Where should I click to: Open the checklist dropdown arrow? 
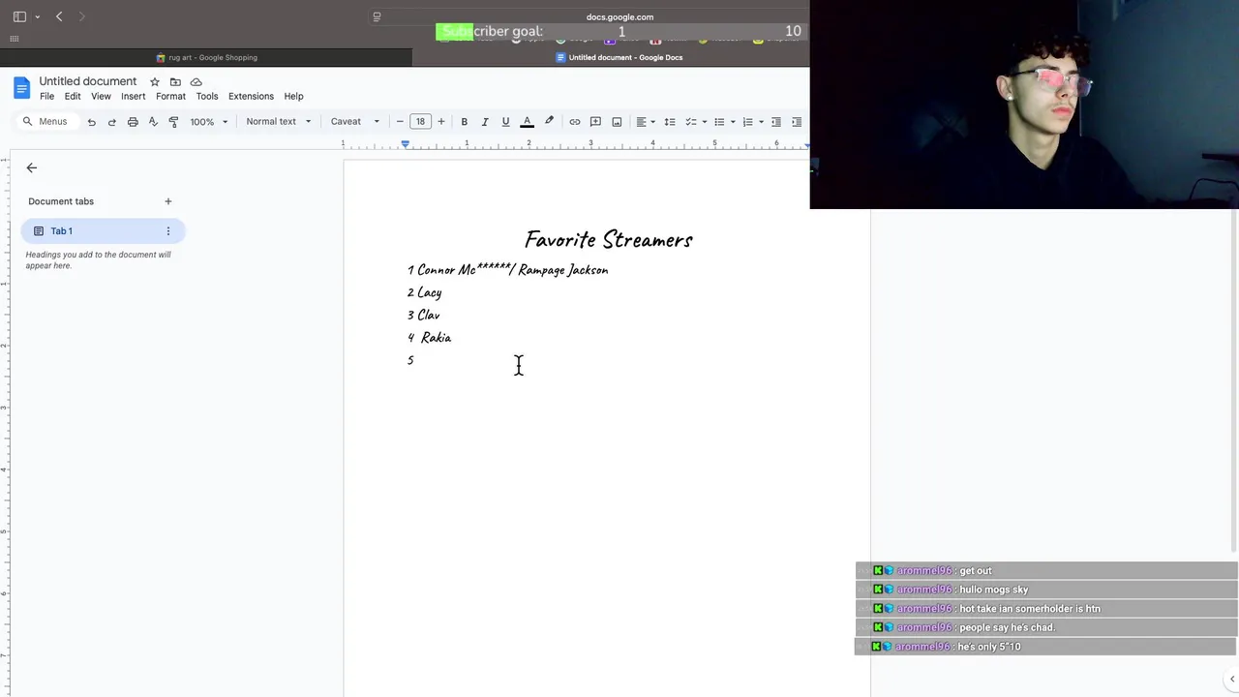click(704, 122)
